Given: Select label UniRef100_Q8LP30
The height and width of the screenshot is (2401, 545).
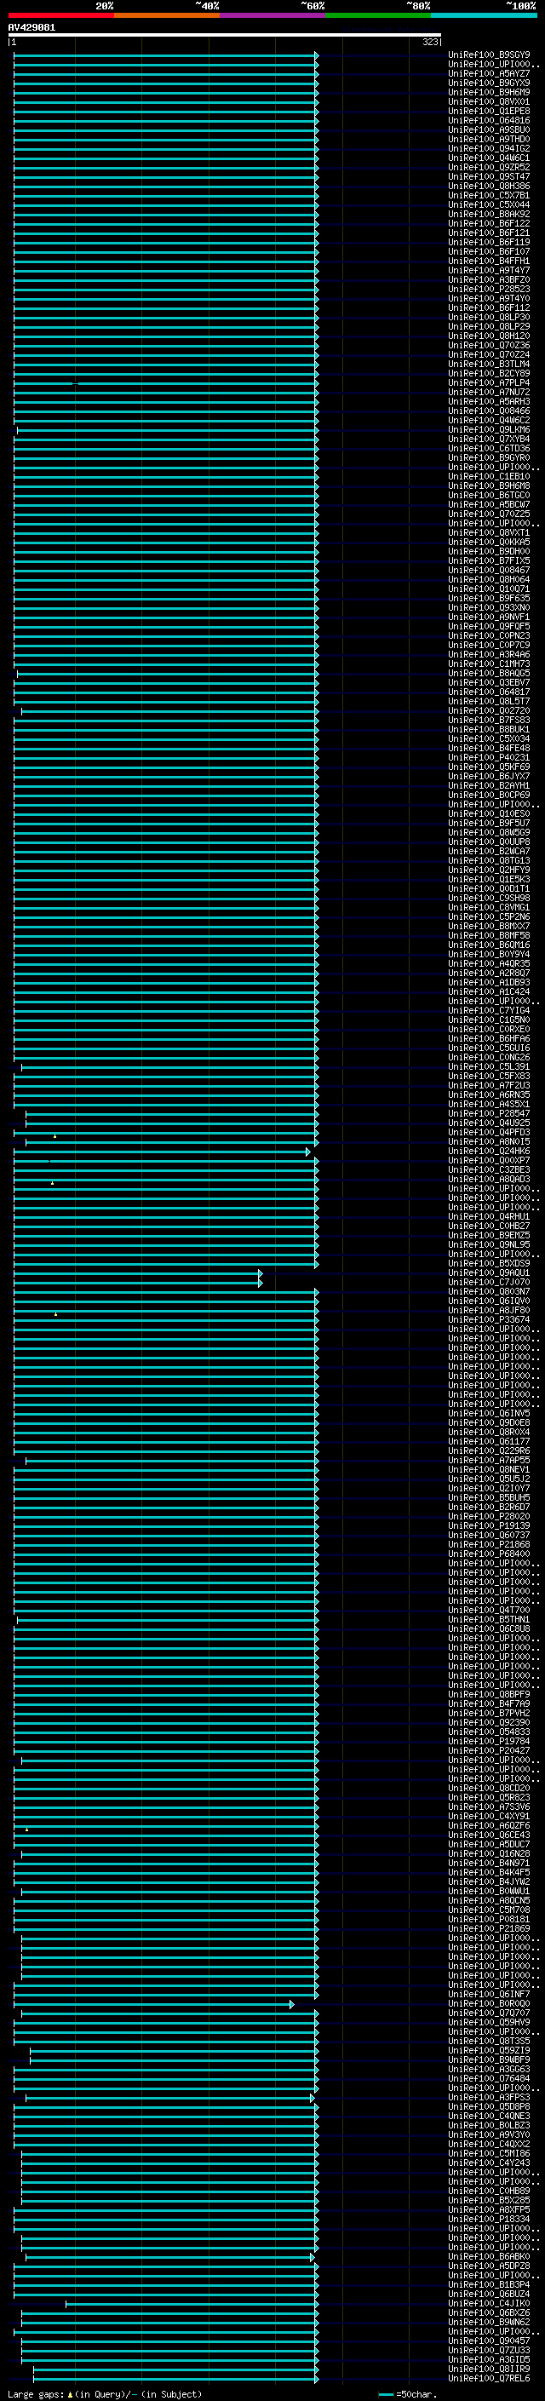Looking at the screenshot, I should coord(489,317).
